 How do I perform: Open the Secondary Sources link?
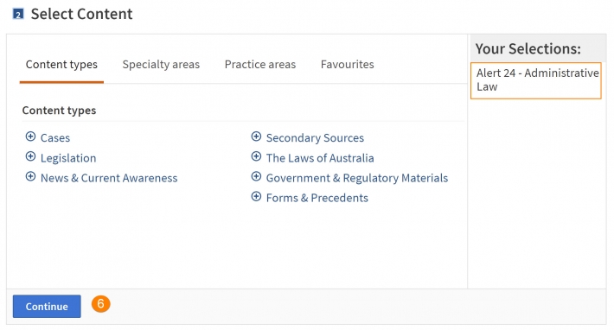point(315,138)
